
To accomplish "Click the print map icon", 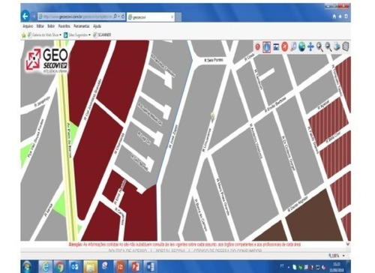I will [x=337, y=46].
